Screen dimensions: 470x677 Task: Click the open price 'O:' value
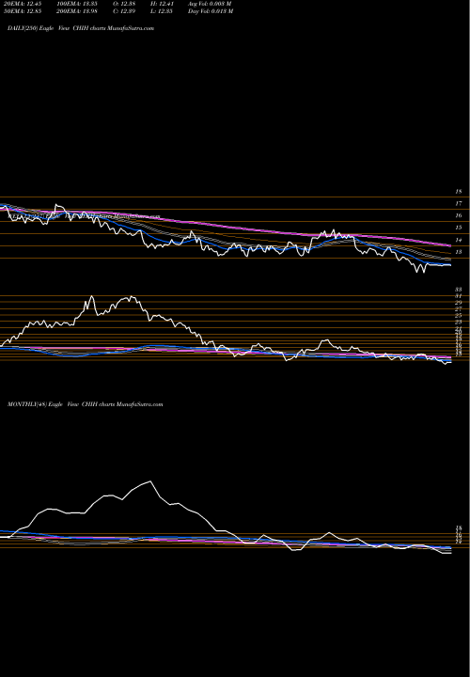point(126,4)
